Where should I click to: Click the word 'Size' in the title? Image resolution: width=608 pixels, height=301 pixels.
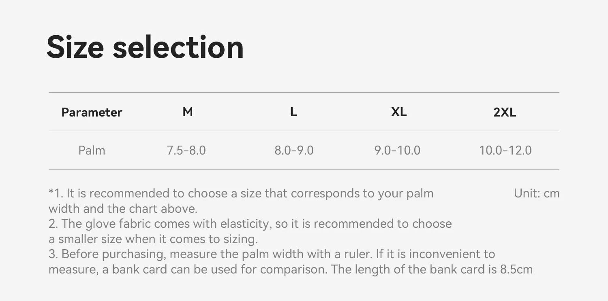tap(75, 48)
